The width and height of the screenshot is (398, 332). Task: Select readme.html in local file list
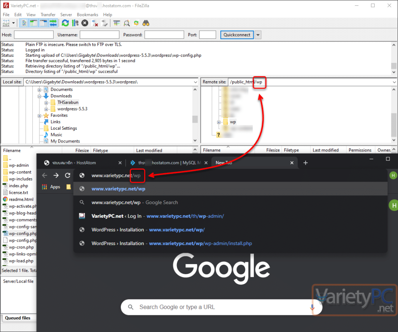(x=21, y=199)
